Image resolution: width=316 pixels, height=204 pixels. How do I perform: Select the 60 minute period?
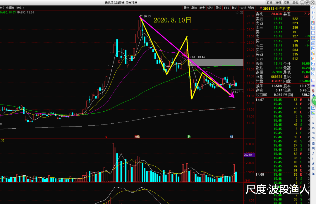click(x=313, y=138)
